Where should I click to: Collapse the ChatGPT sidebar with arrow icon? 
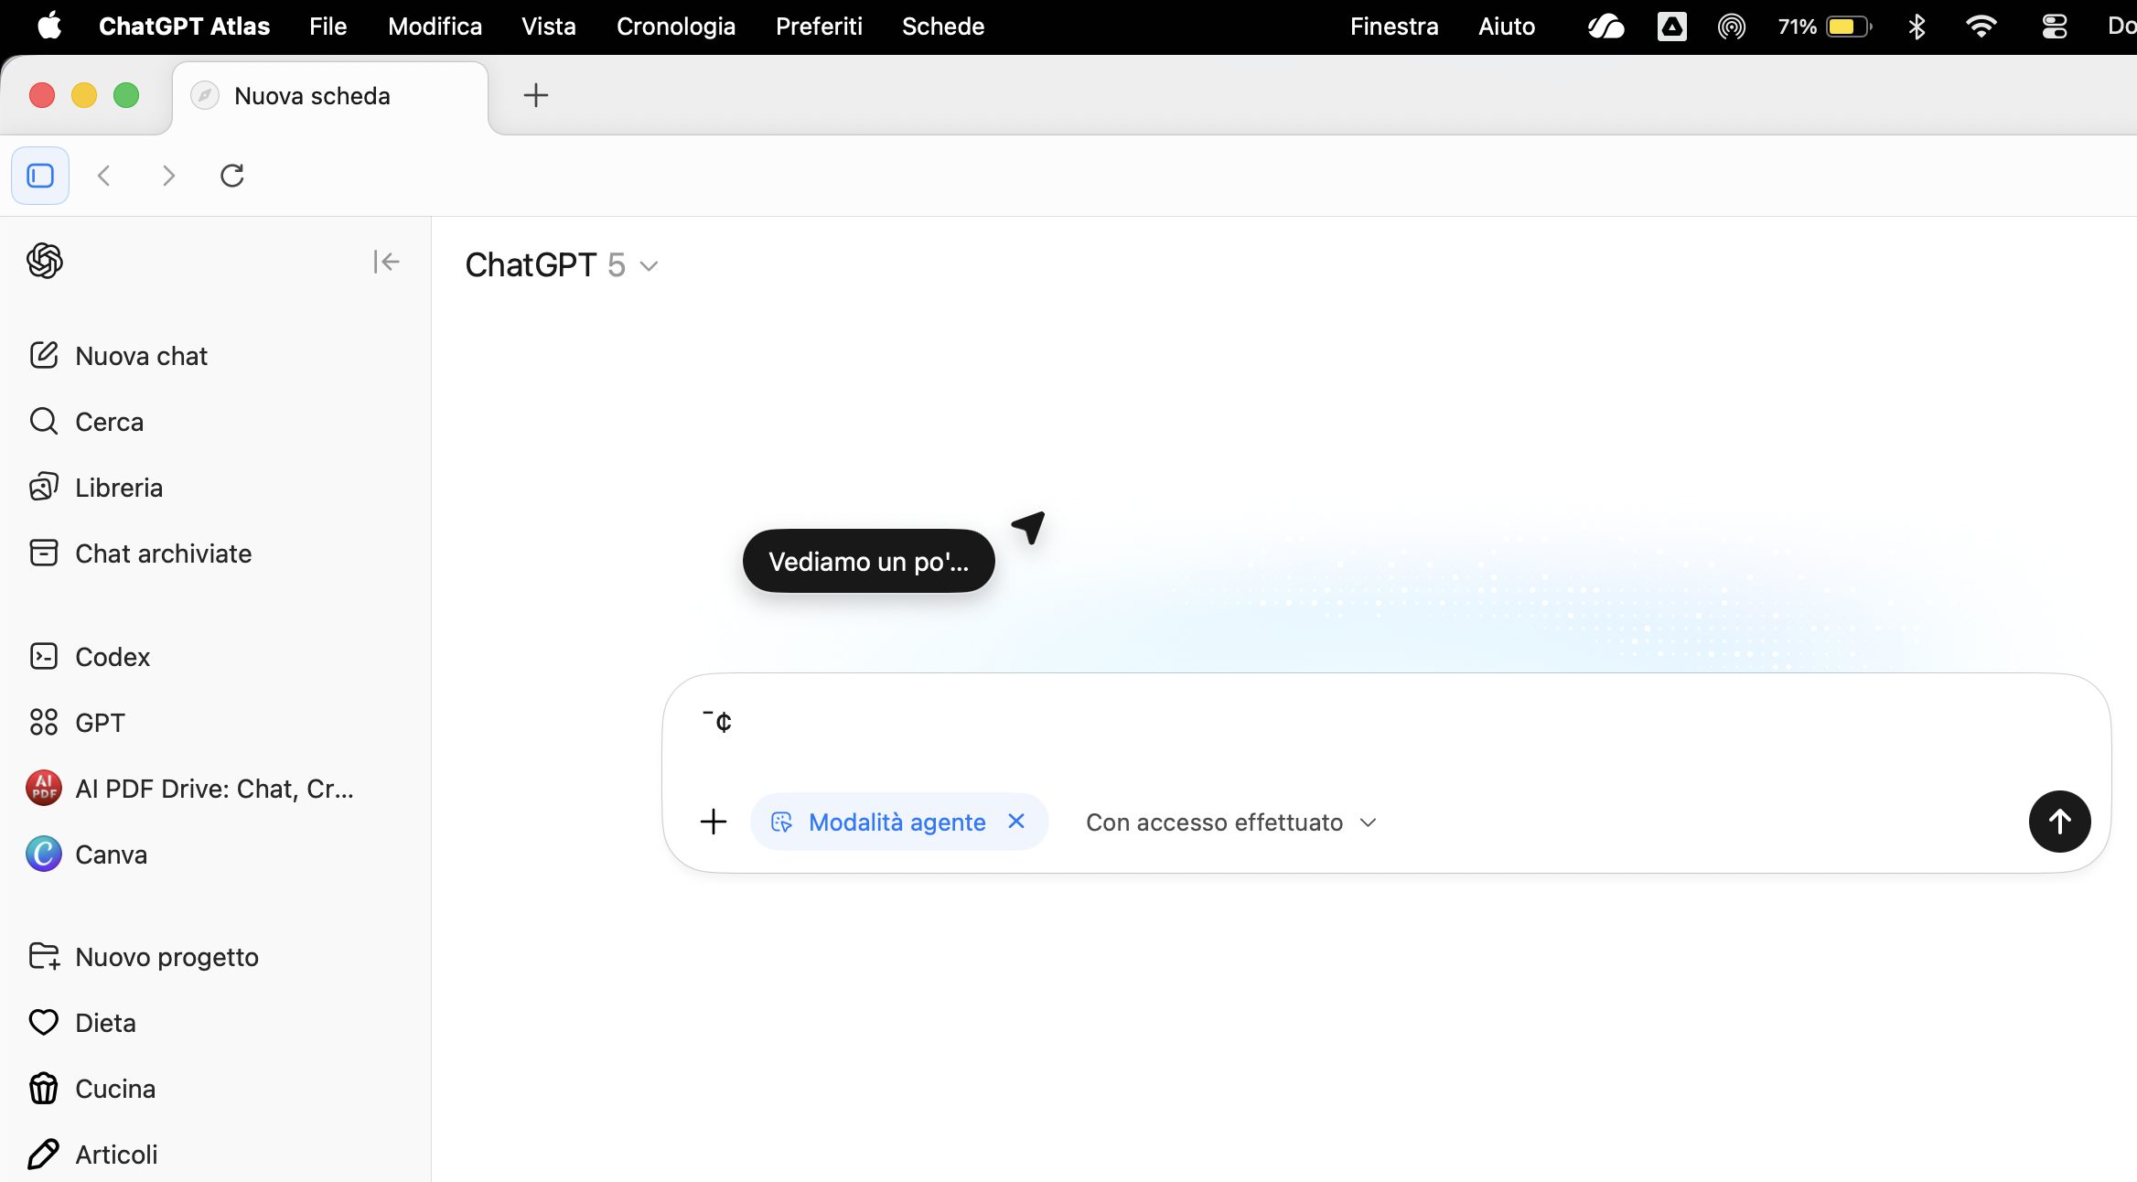coord(386,262)
